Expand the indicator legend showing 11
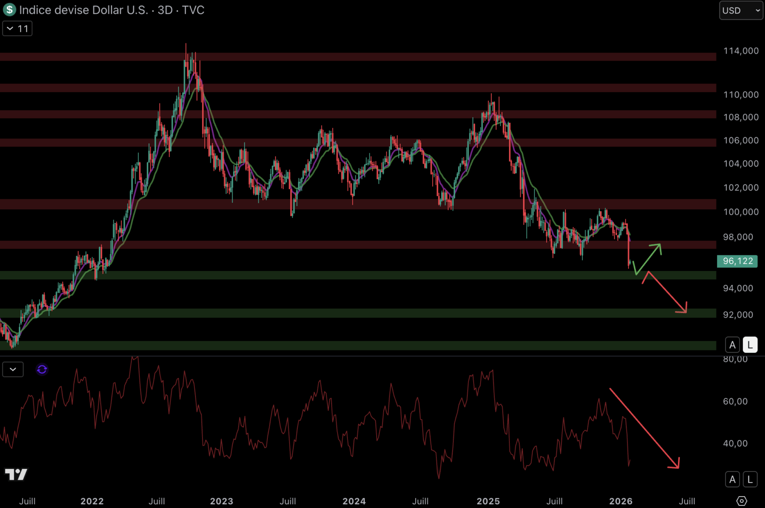Image resolution: width=765 pixels, height=508 pixels. (x=17, y=29)
